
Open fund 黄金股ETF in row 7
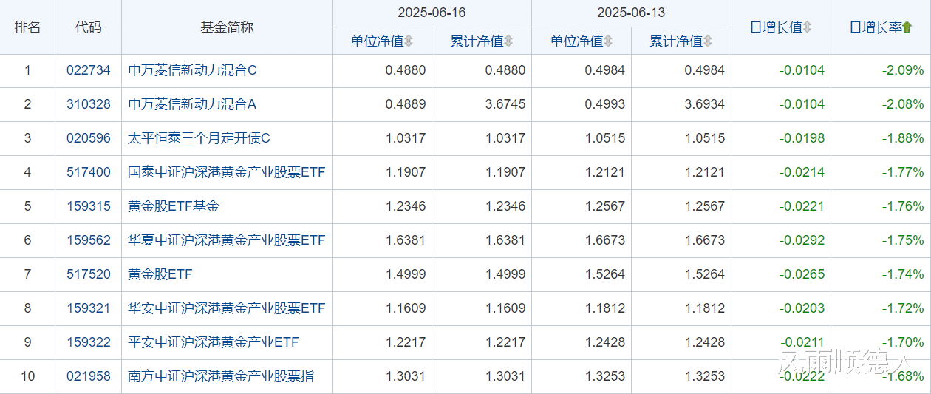[160, 275]
